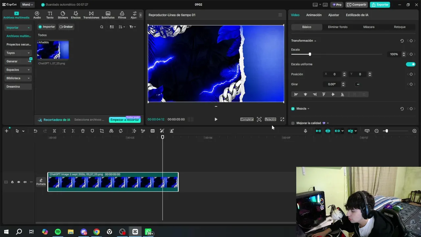Viewport: 421px width, 237px height.
Task: Hide the track using the eye icon
Action: pyautogui.click(x=18, y=182)
